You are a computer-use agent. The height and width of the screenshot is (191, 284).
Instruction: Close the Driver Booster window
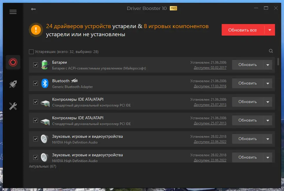coord(276,8)
